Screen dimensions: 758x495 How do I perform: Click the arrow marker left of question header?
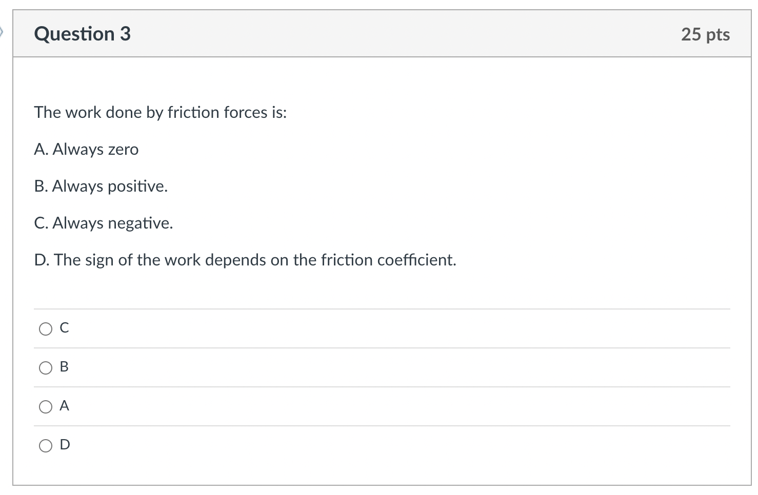pyautogui.click(x=2, y=33)
